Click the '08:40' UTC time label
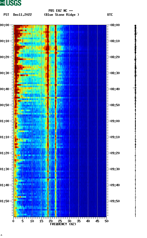Screen dimensions: 147x238 pos(115,89)
